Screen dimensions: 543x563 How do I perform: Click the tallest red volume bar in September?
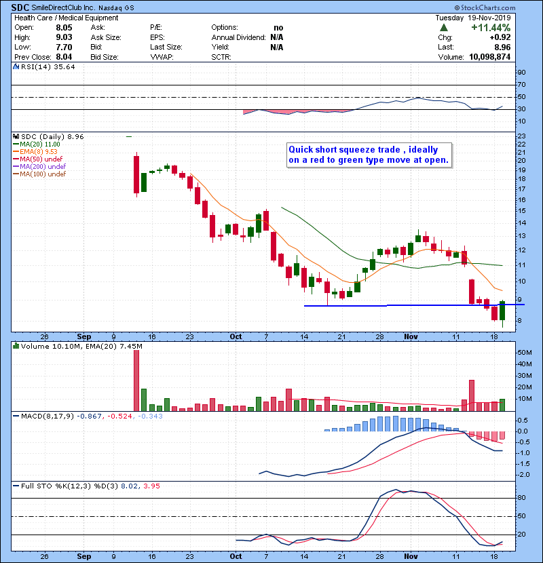tap(136, 381)
